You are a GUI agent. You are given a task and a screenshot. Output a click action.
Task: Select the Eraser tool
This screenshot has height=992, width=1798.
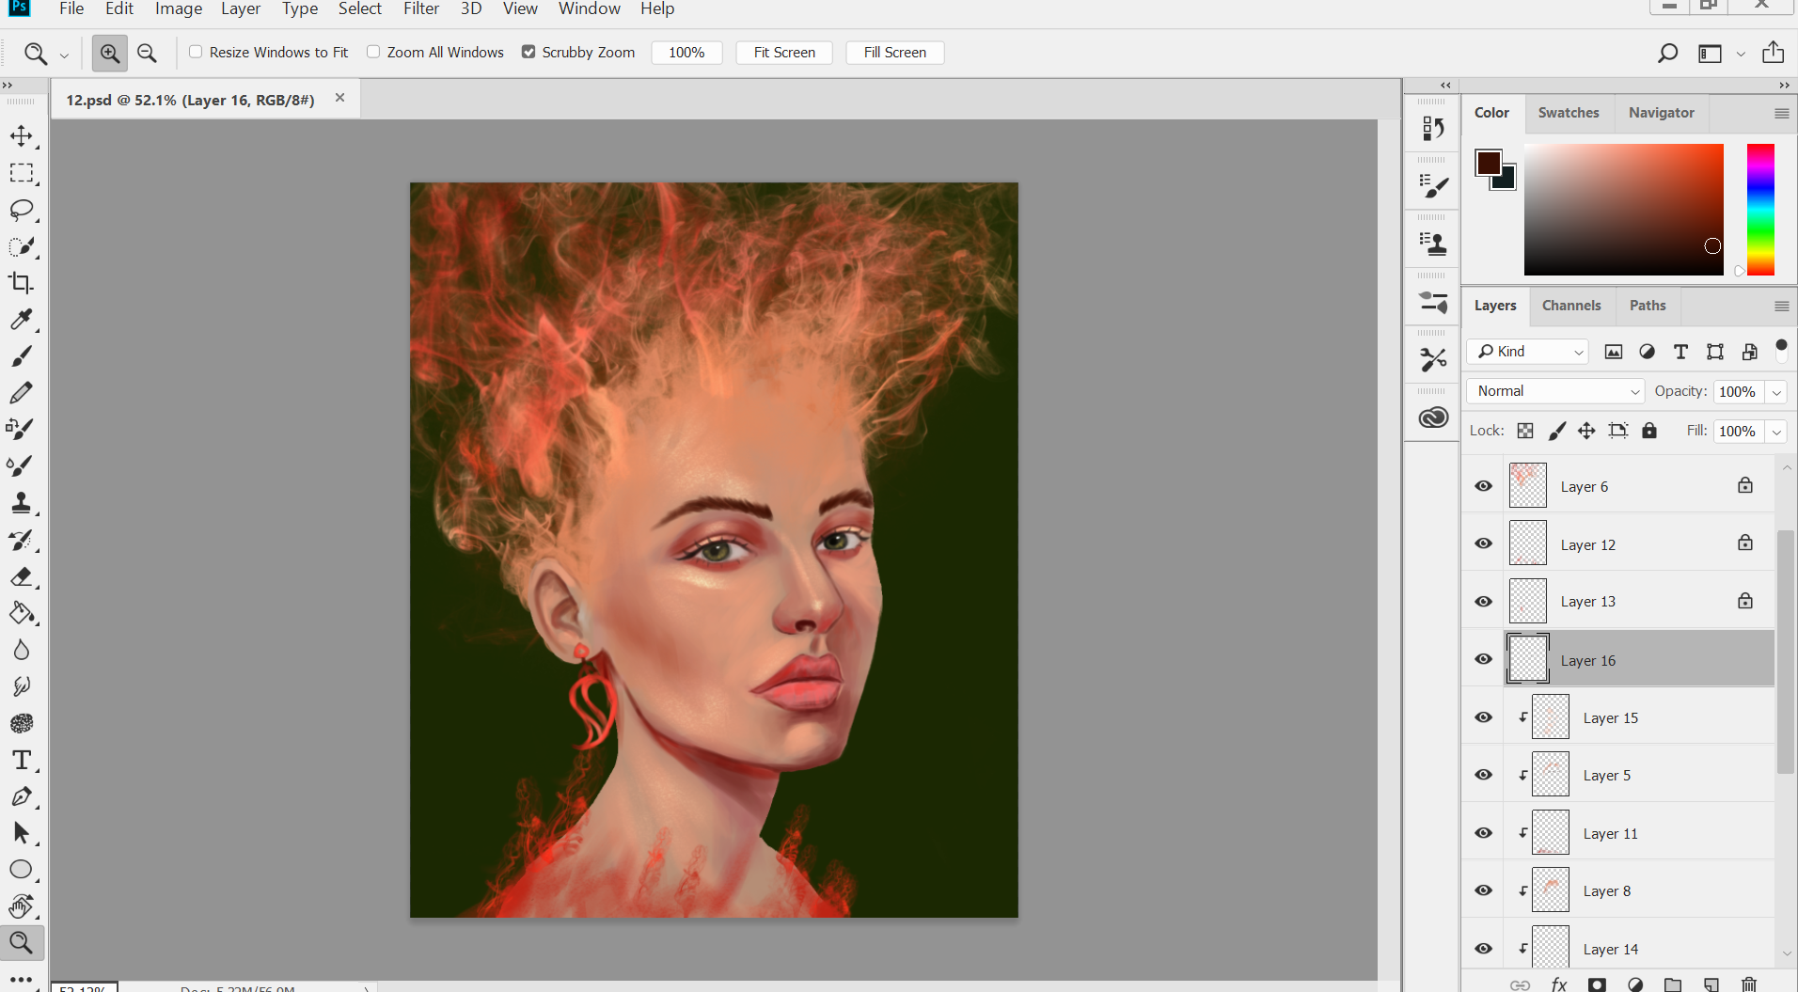[x=22, y=576]
